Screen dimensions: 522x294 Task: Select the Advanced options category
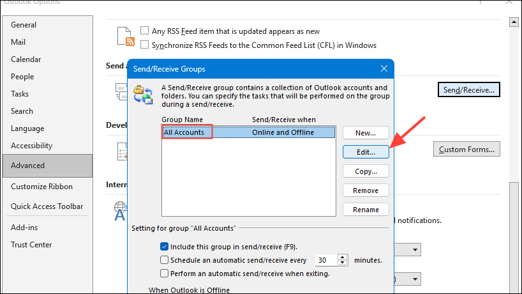pos(48,166)
